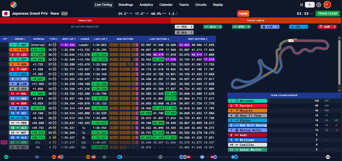This screenshot has height=161, width=342.
Task: Click the Japan flag icon
Action: pos(6,13)
